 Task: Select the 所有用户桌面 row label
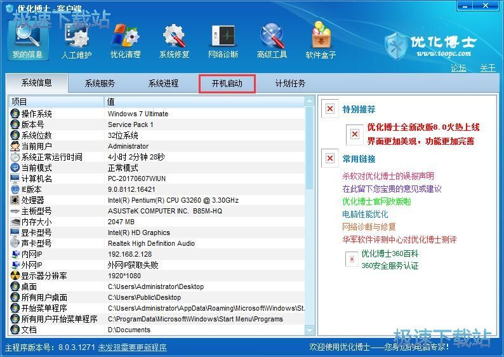point(44,297)
